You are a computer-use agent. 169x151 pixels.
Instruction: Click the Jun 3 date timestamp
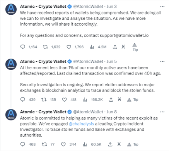click(x=111, y=7)
